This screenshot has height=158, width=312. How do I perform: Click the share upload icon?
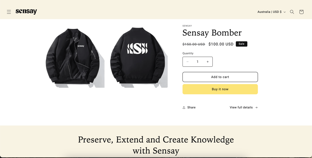click(184, 108)
